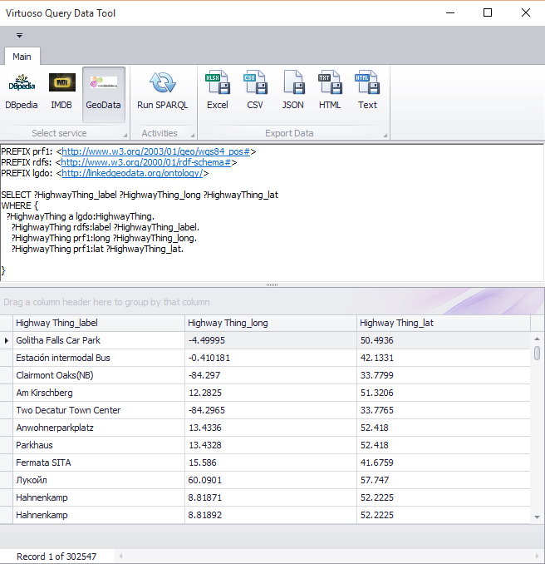Viewport: 545px width, 564px height.
Task: Export results to CSV
Action: coord(255,93)
